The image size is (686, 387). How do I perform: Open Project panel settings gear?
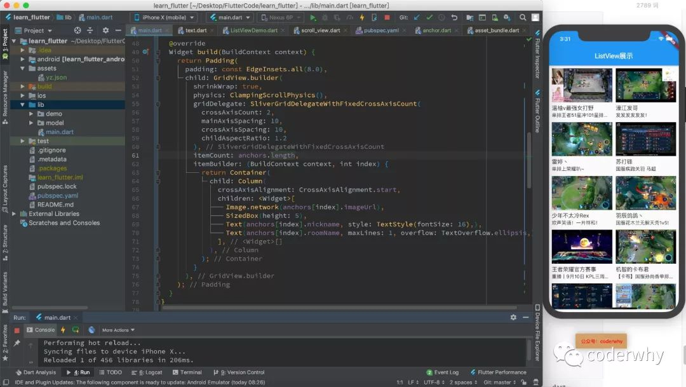[x=105, y=30]
